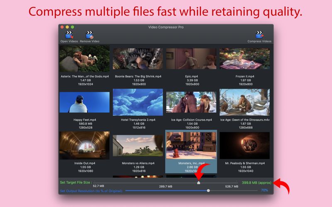
Task: Click the Open Videos toolbar icon
Action: coord(69,35)
